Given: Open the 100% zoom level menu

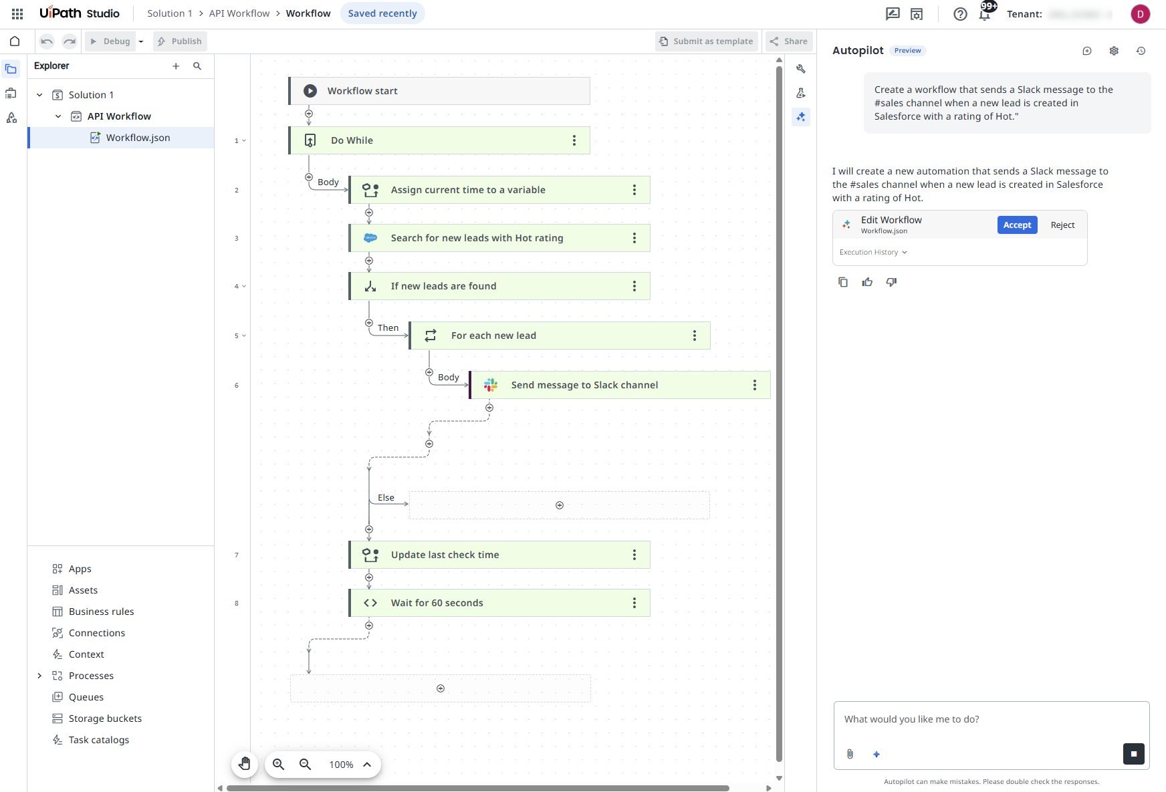Looking at the screenshot, I should [x=350, y=765].
